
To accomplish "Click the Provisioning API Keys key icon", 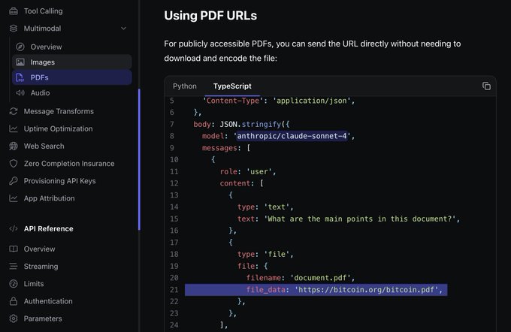I will pyautogui.click(x=14, y=181).
